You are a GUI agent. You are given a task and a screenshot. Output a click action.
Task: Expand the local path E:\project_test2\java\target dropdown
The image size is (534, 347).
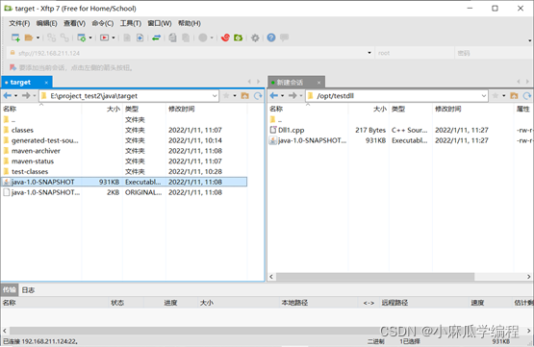click(215, 96)
